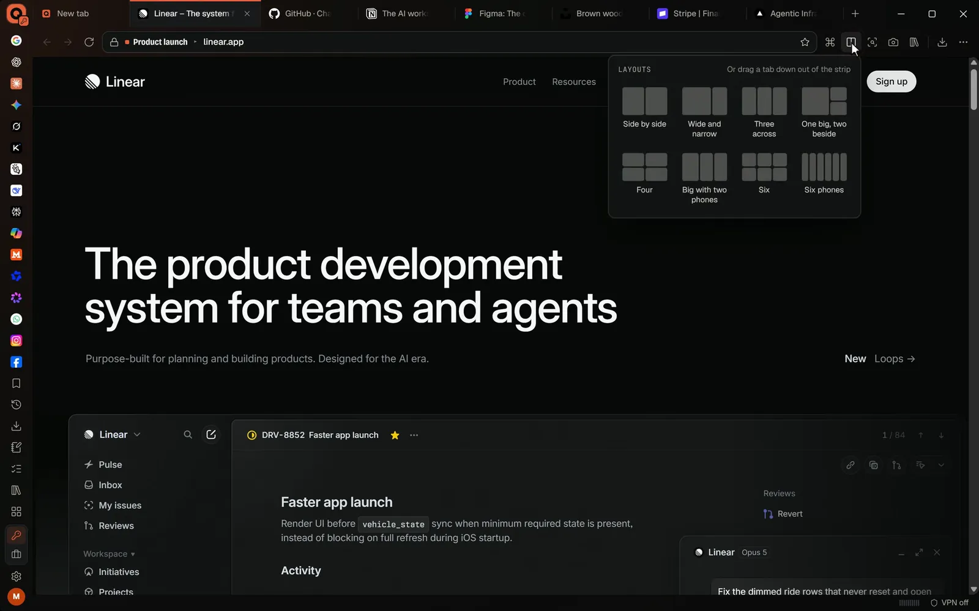Click the Sign up button
Viewport: 979px width, 611px height.
coord(892,82)
